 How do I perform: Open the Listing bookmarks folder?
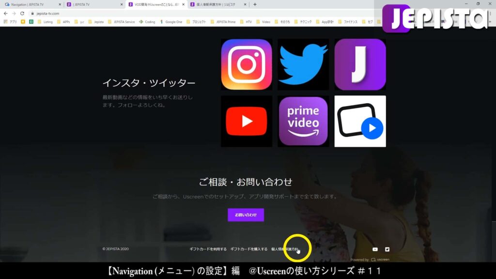coord(47,22)
